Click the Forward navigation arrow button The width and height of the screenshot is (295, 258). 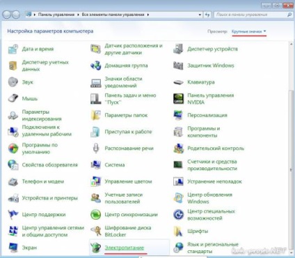tap(16, 15)
